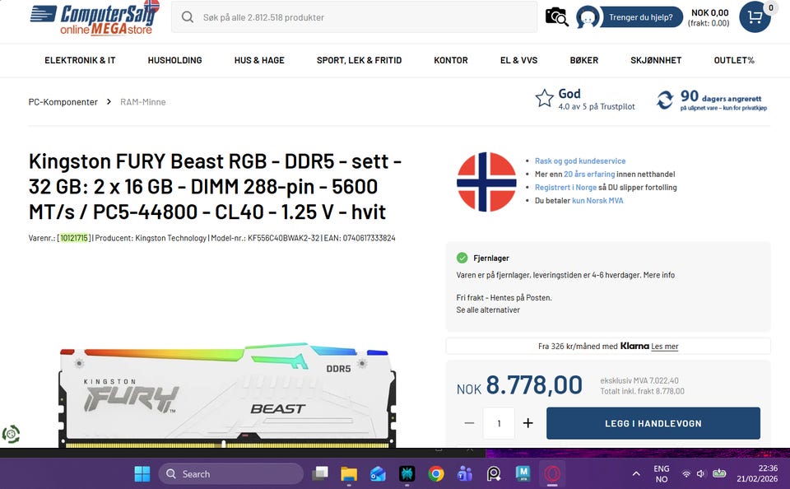The image size is (790, 489).
Task: Click the camera image search icon
Action: (556, 17)
